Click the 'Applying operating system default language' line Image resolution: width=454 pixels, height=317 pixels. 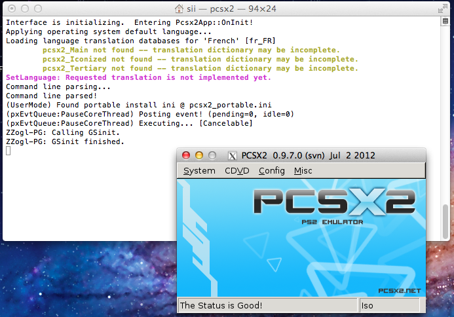click(109, 32)
